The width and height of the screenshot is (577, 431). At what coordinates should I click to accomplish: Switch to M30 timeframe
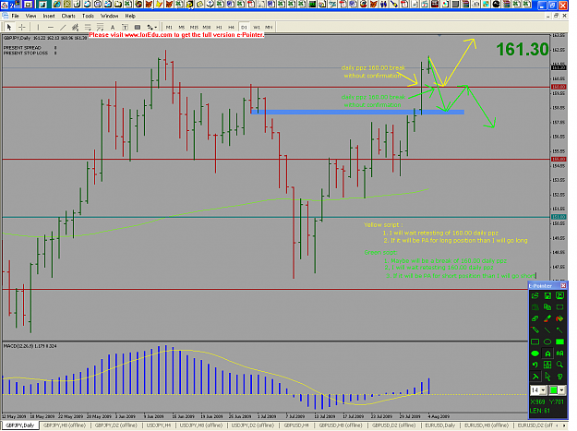pyautogui.click(x=207, y=27)
